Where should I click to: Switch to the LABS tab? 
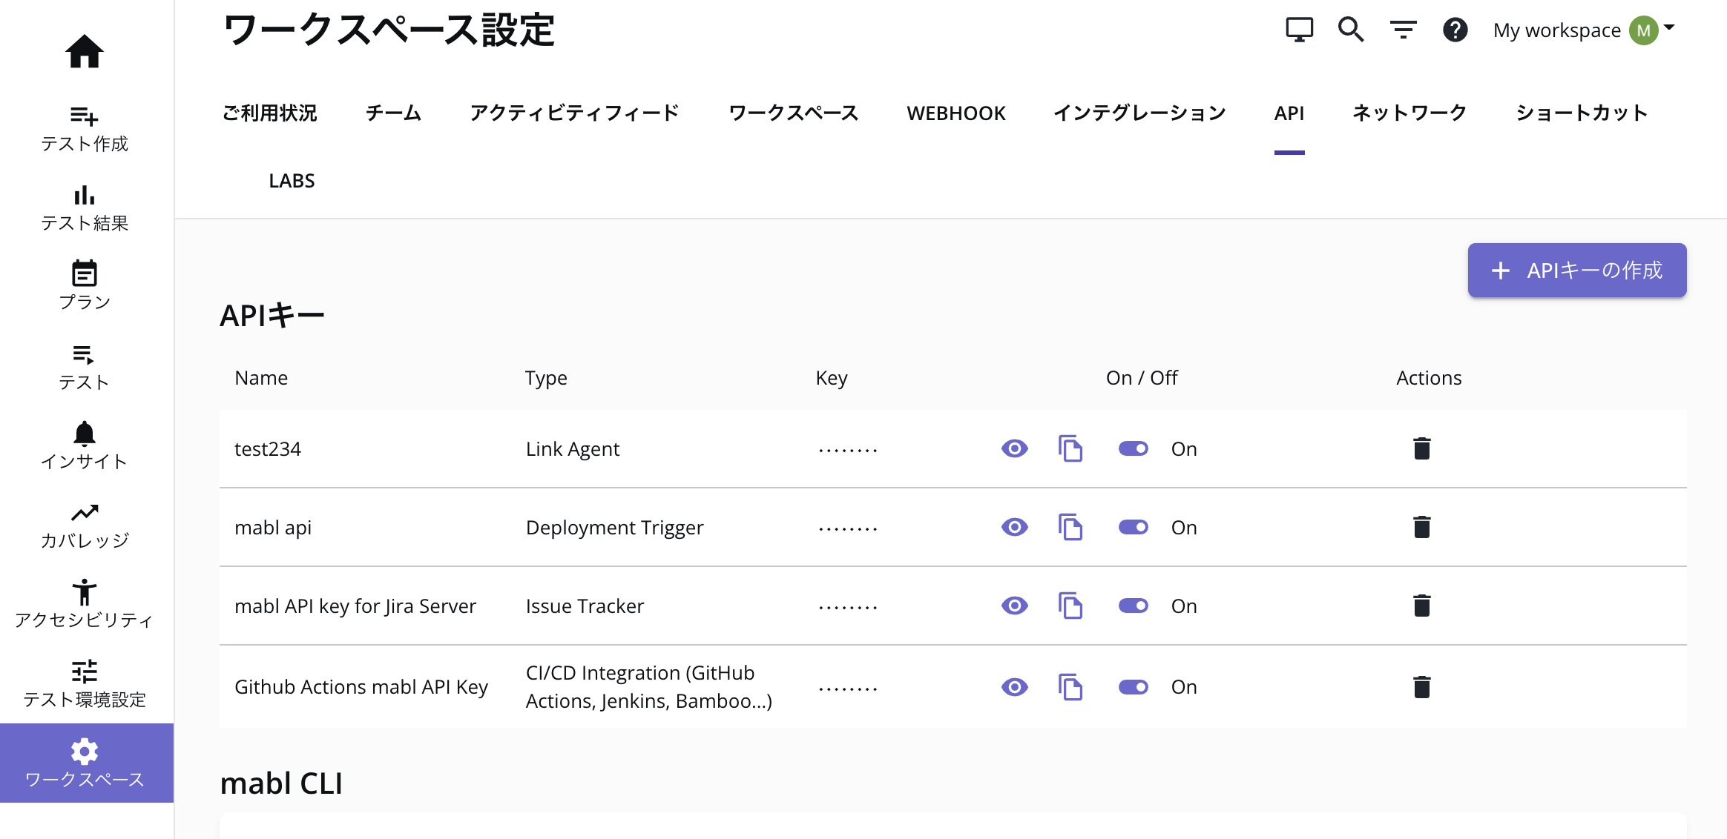tap(292, 181)
